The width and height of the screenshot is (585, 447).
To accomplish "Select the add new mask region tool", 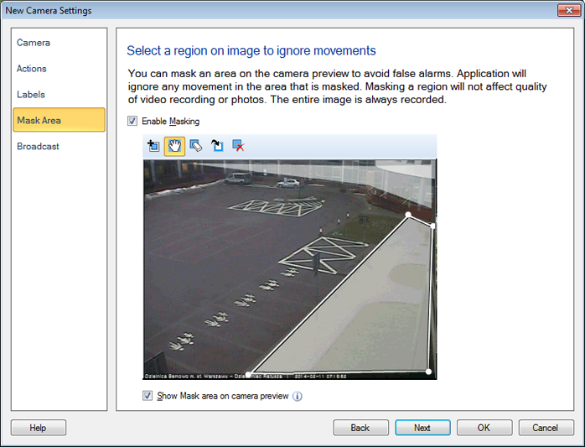I will (x=153, y=145).
